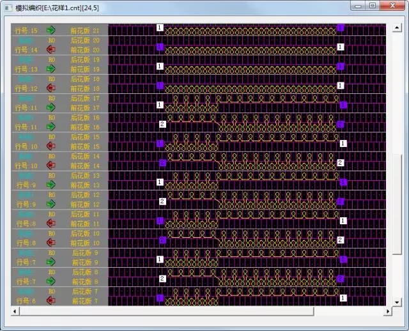Click the red arrow next to 前花版 15
409x331 pixels.
(x=51, y=146)
